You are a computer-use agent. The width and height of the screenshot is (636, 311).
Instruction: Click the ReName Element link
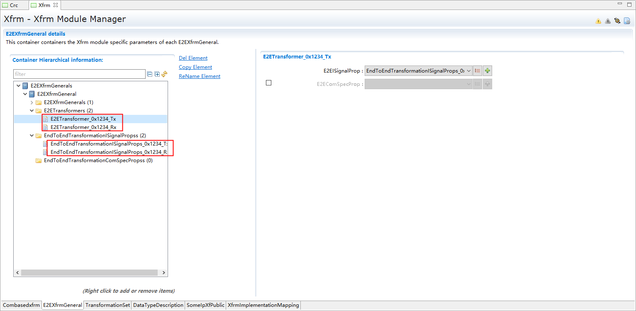[x=199, y=76]
